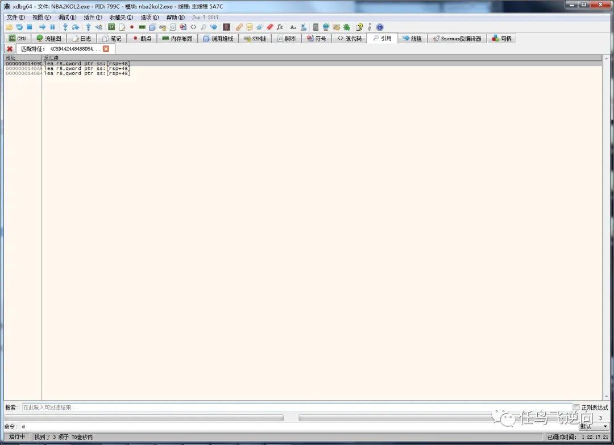Open the 选项 menu
Screen dimensions: 614x445
pyautogui.click(x=150, y=17)
